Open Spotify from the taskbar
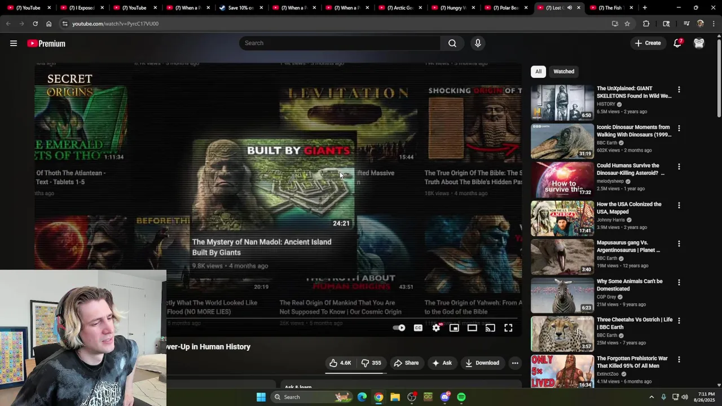This screenshot has height=406, width=722. [x=461, y=397]
